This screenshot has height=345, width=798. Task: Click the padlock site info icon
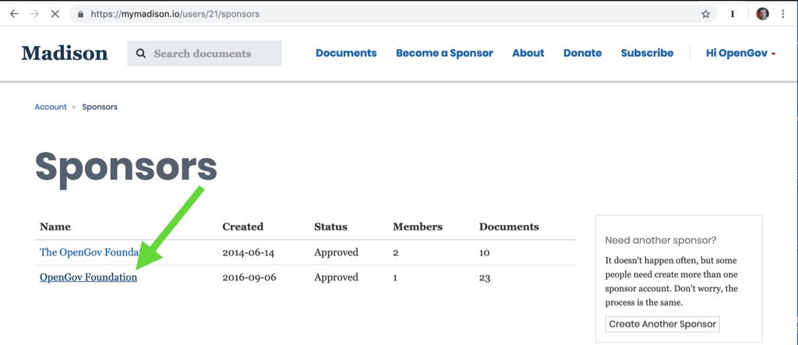(80, 14)
